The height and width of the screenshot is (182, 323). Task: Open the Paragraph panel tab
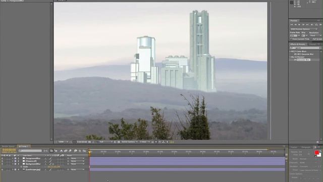click(x=306, y=147)
